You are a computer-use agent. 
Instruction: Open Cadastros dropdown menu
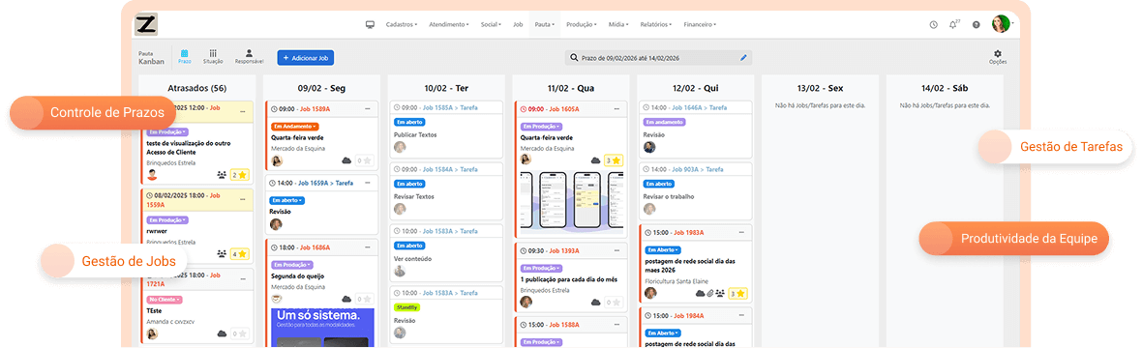(402, 24)
